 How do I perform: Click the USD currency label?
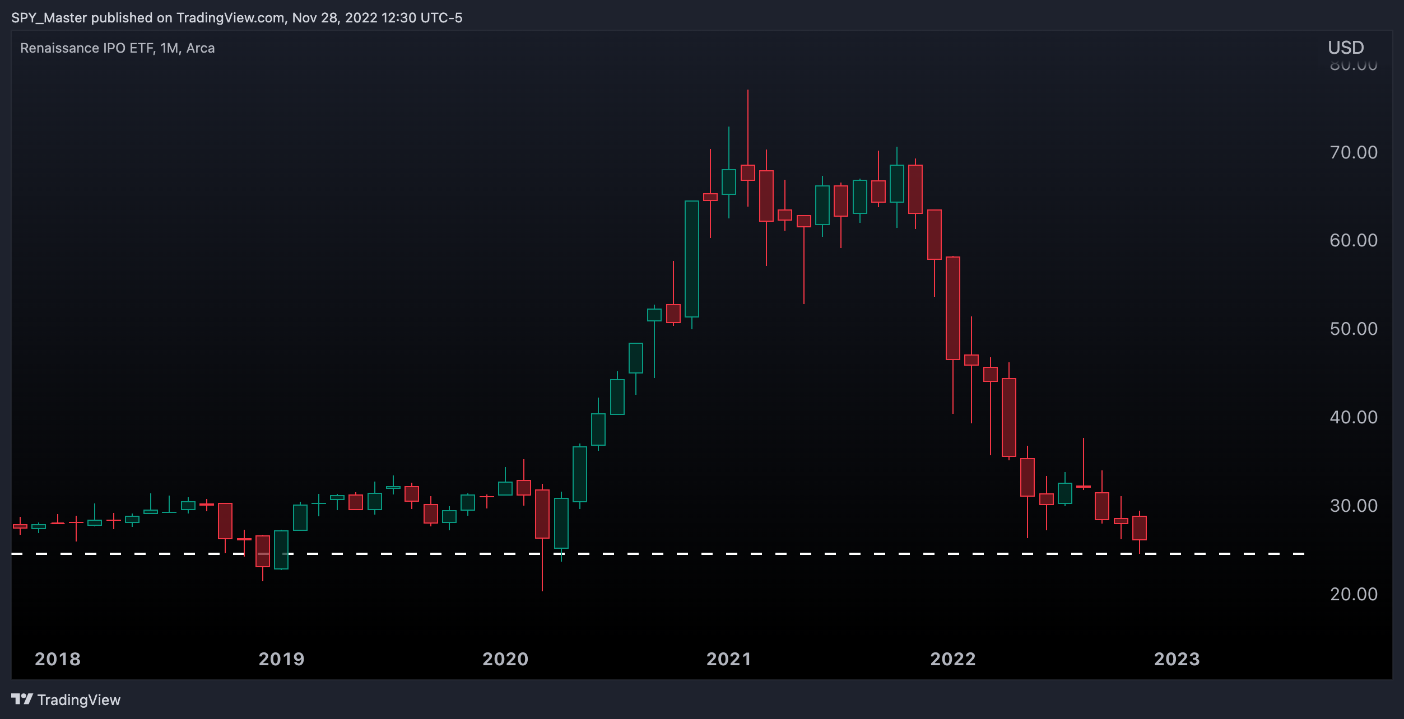[x=1346, y=48]
